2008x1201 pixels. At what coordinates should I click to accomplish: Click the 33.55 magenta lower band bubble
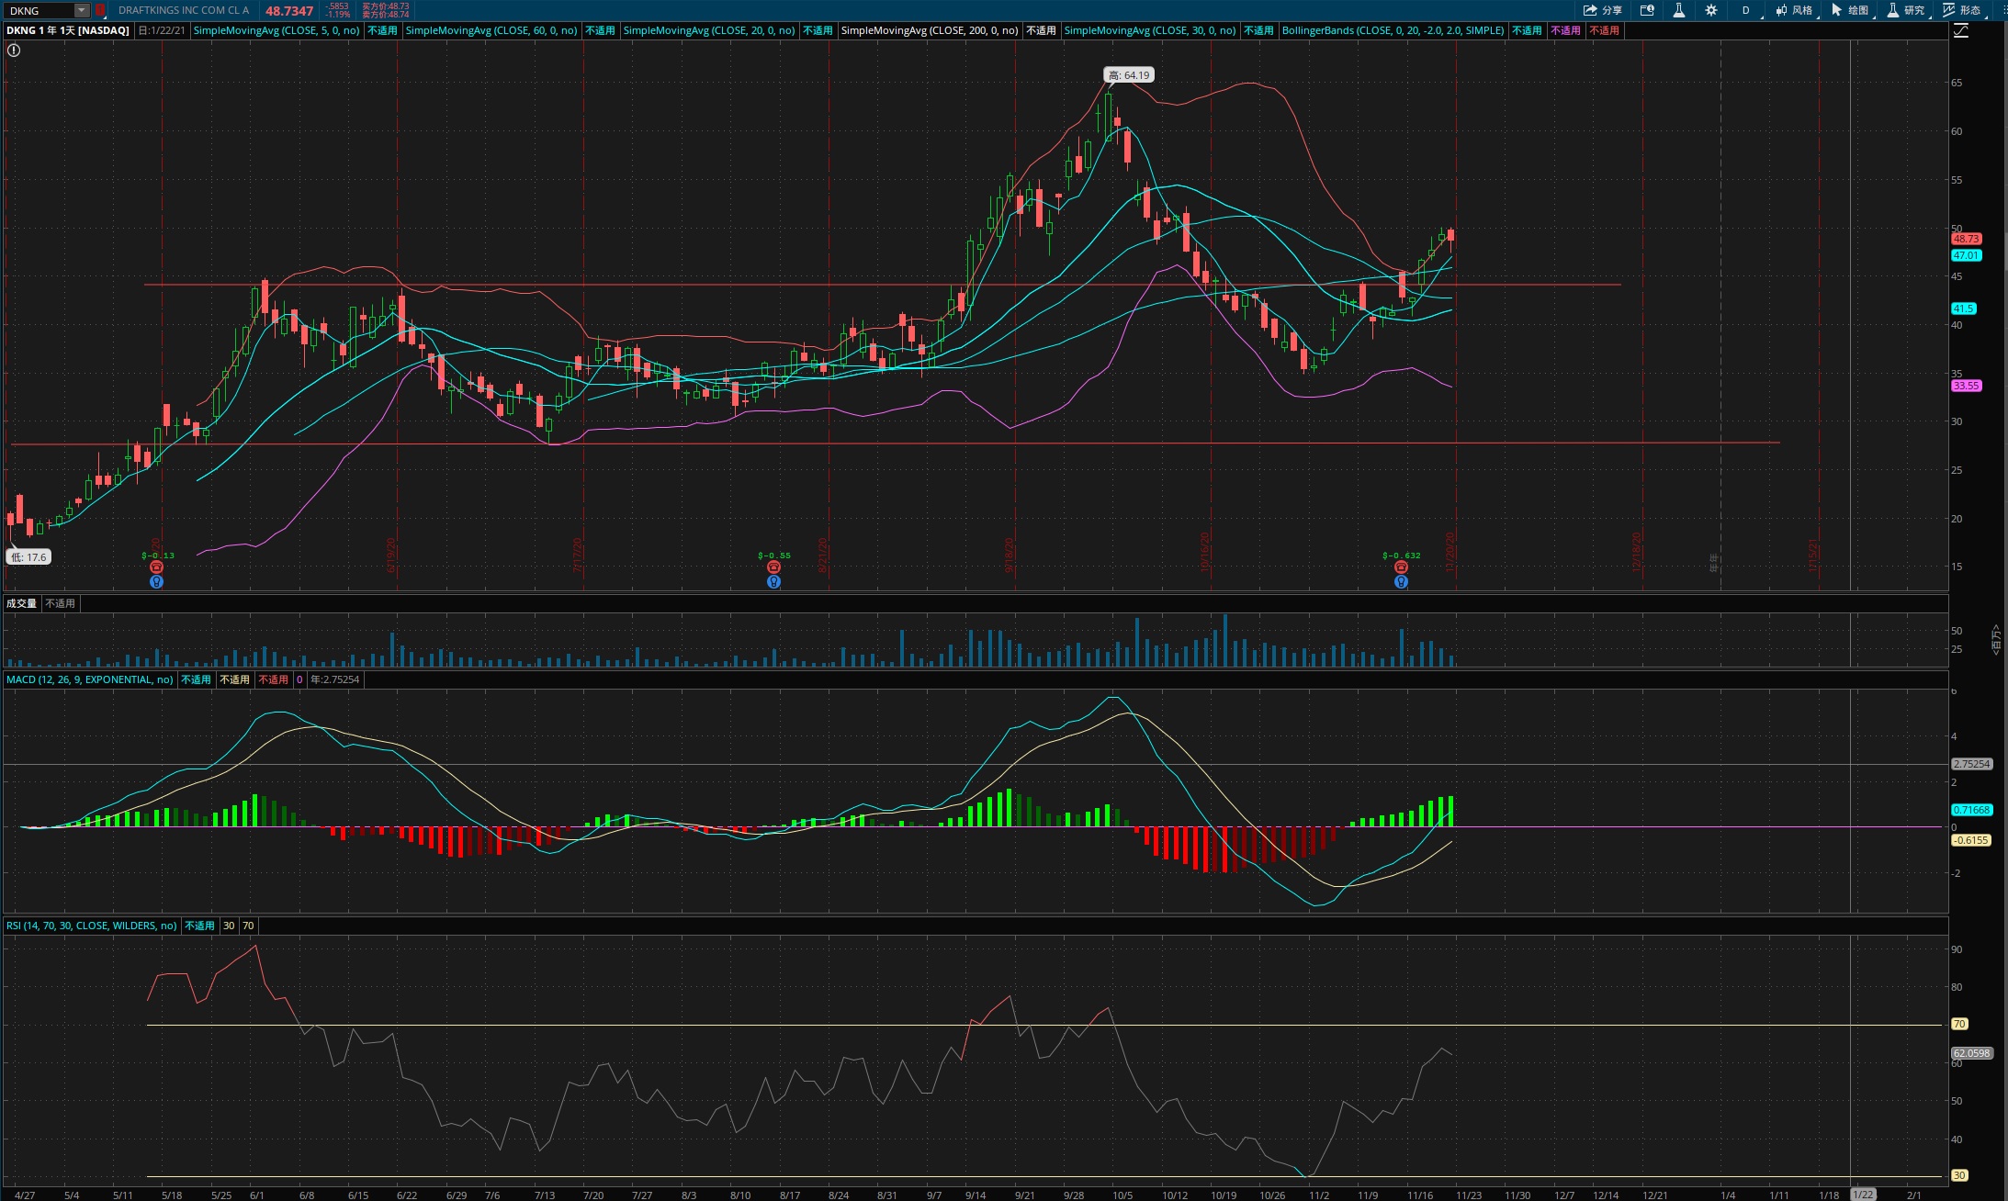(x=1967, y=386)
